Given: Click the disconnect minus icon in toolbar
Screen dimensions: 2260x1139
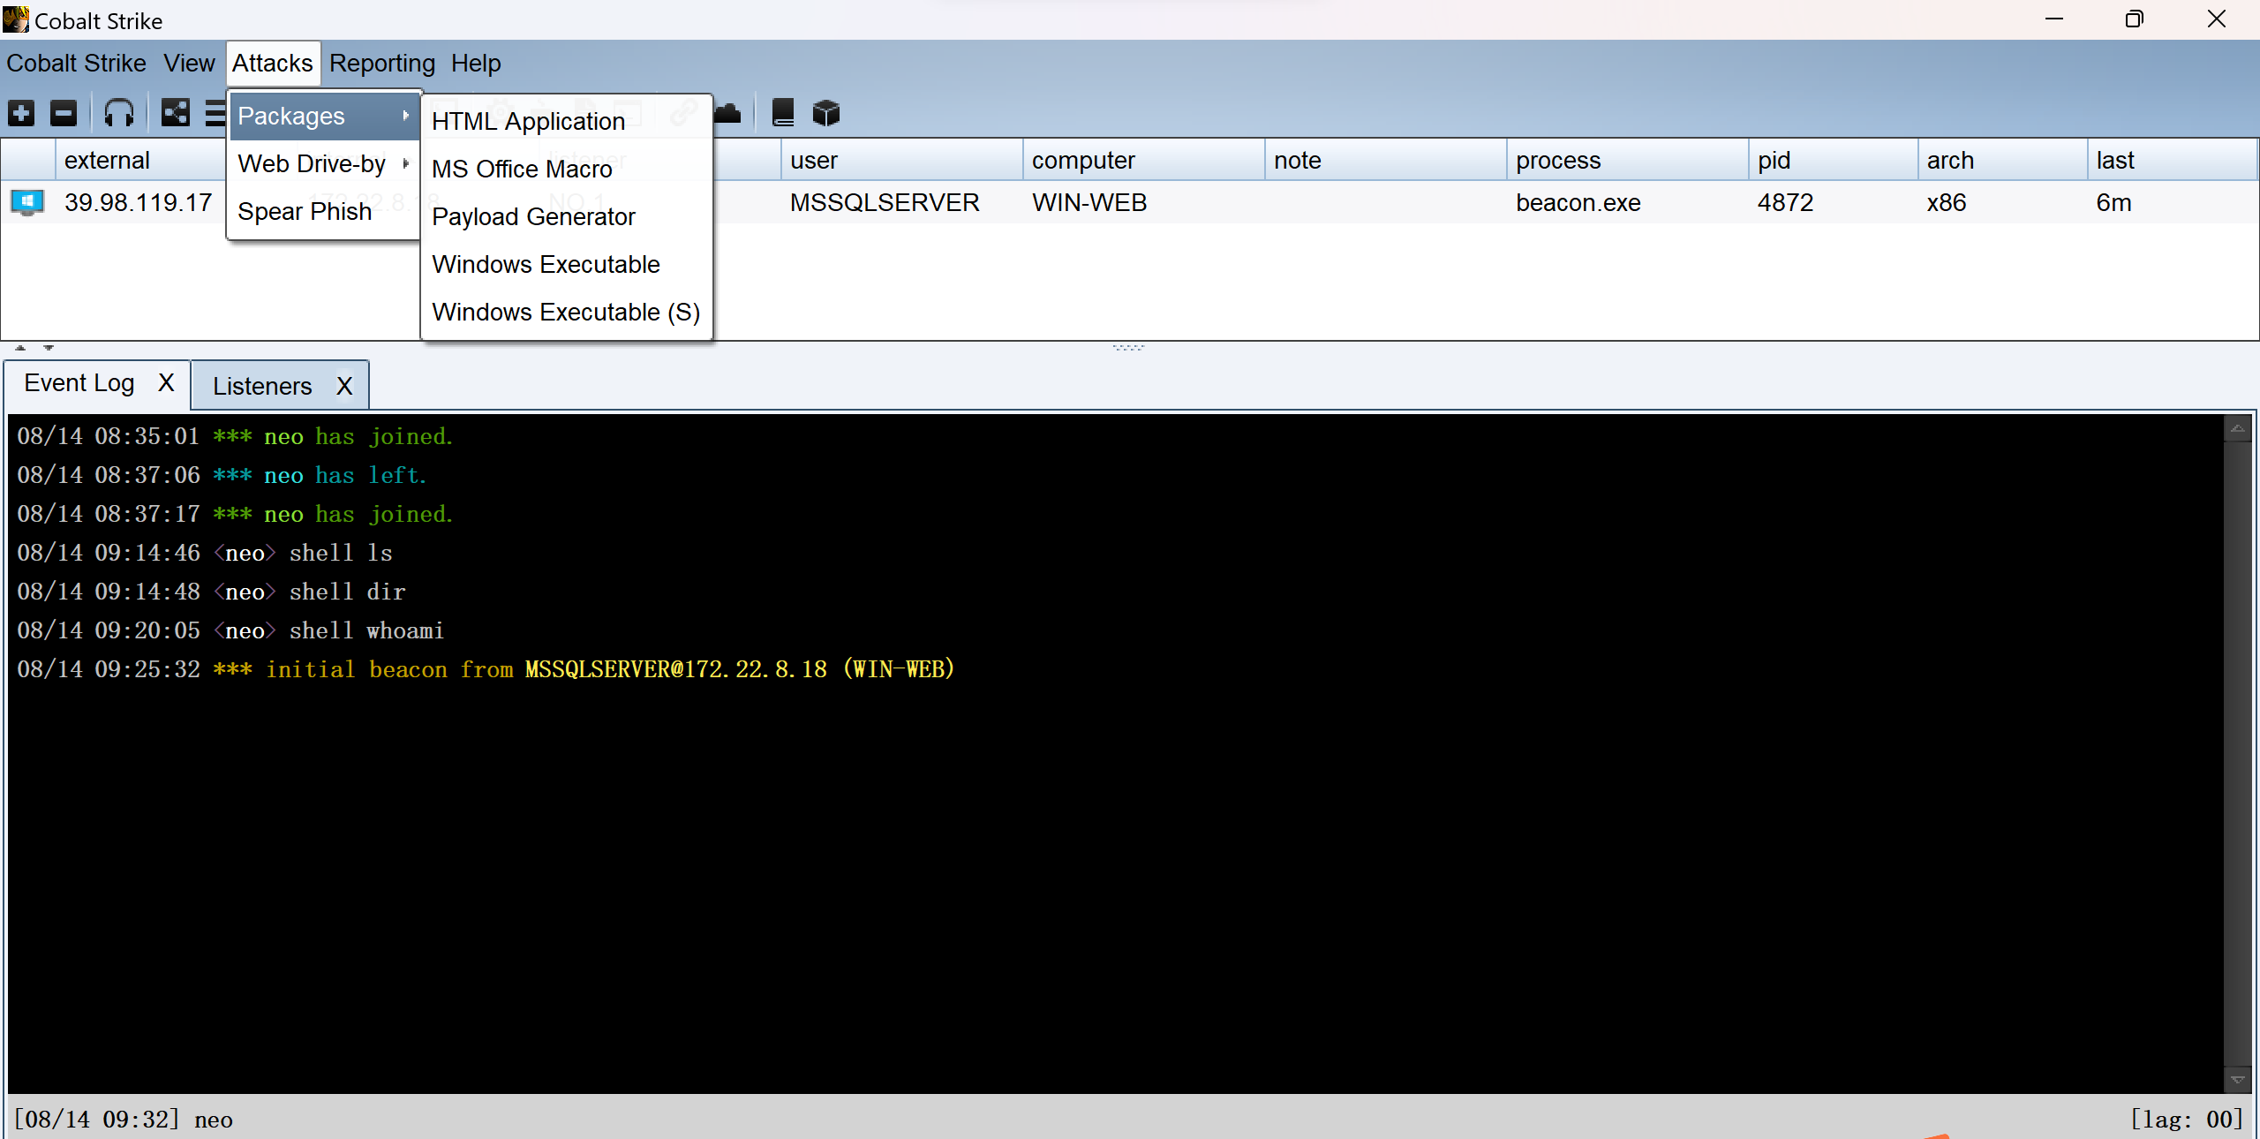Looking at the screenshot, I should pos(64,113).
